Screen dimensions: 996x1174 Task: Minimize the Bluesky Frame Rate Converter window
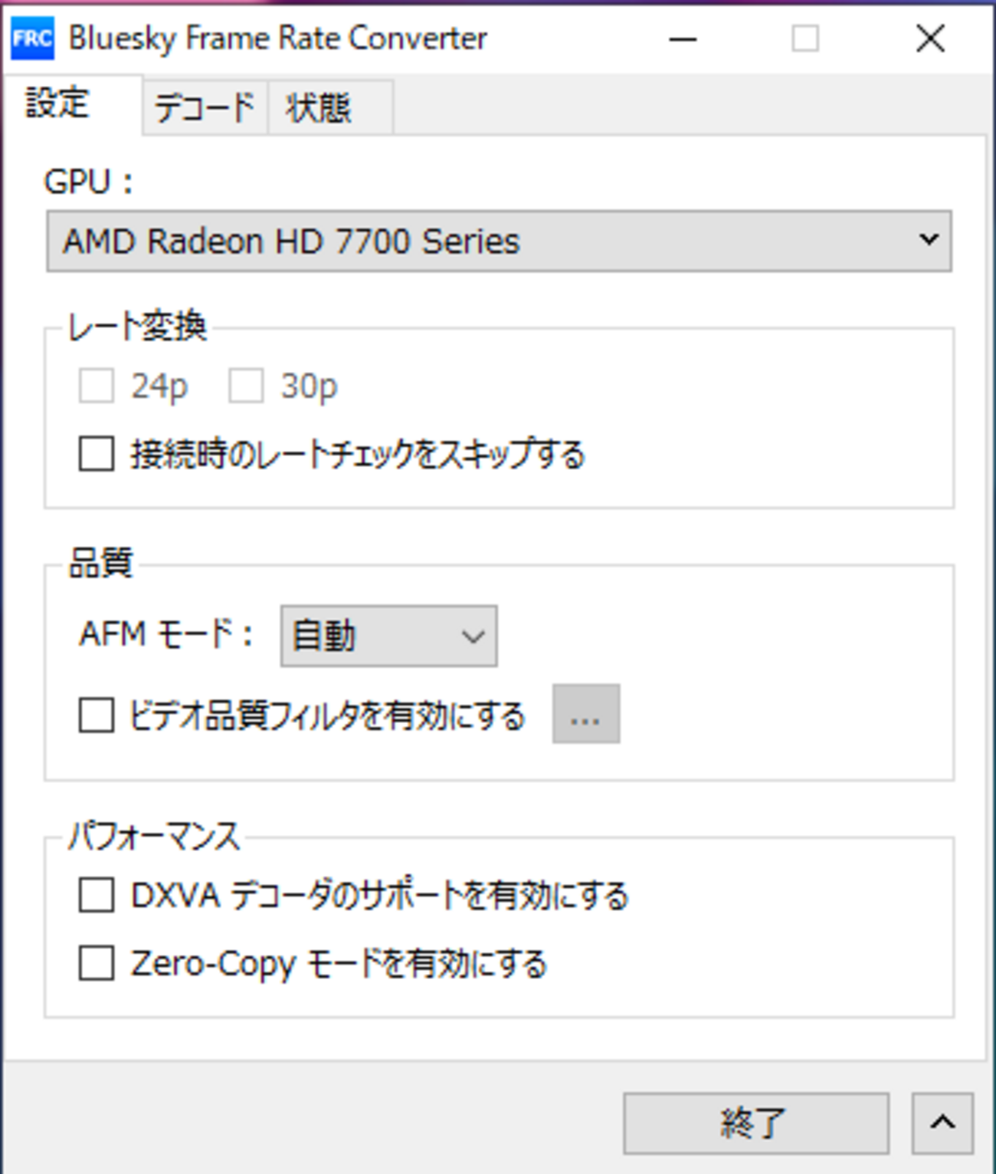683,38
